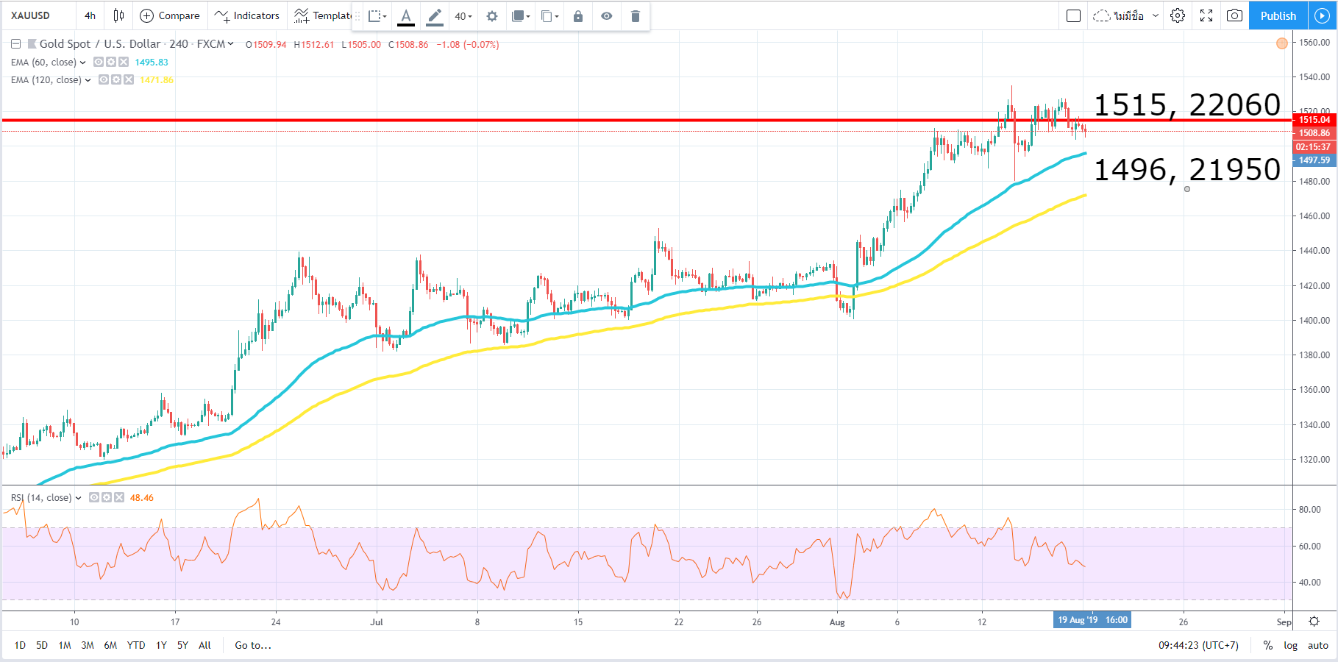Open the candlestick chart style selector
Screen dimensions: 1338x662
point(118,15)
